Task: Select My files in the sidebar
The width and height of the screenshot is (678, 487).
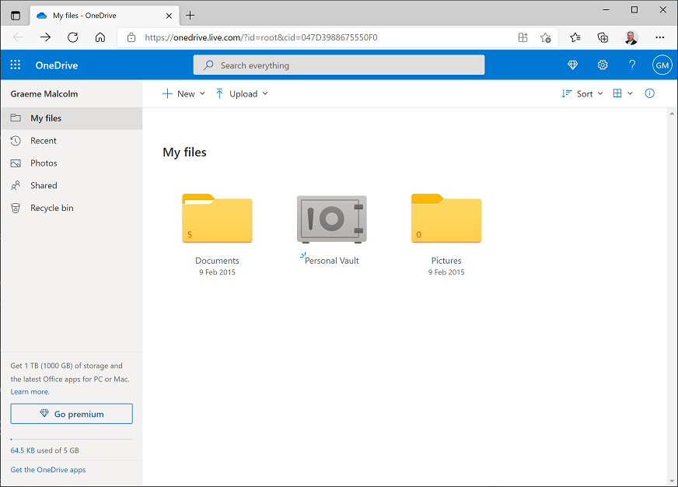Action: (72, 118)
